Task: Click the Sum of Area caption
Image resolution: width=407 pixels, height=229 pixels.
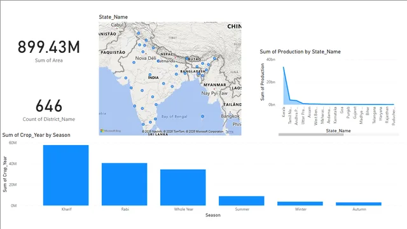Action: pyautogui.click(x=49, y=60)
